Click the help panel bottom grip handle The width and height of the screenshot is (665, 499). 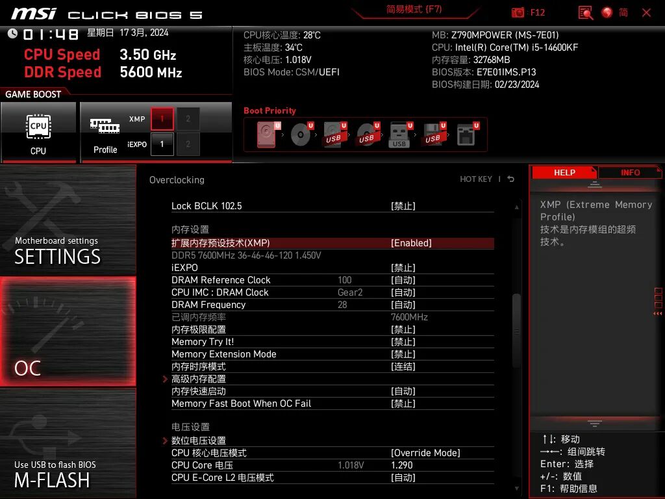[595, 423]
